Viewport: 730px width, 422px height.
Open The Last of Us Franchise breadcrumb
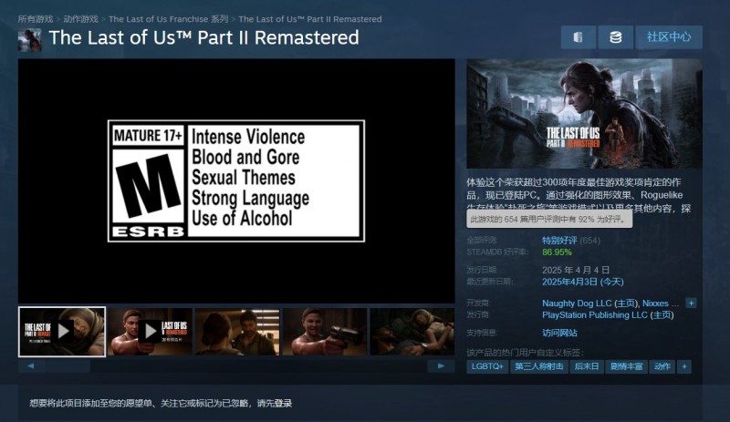[x=169, y=19]
